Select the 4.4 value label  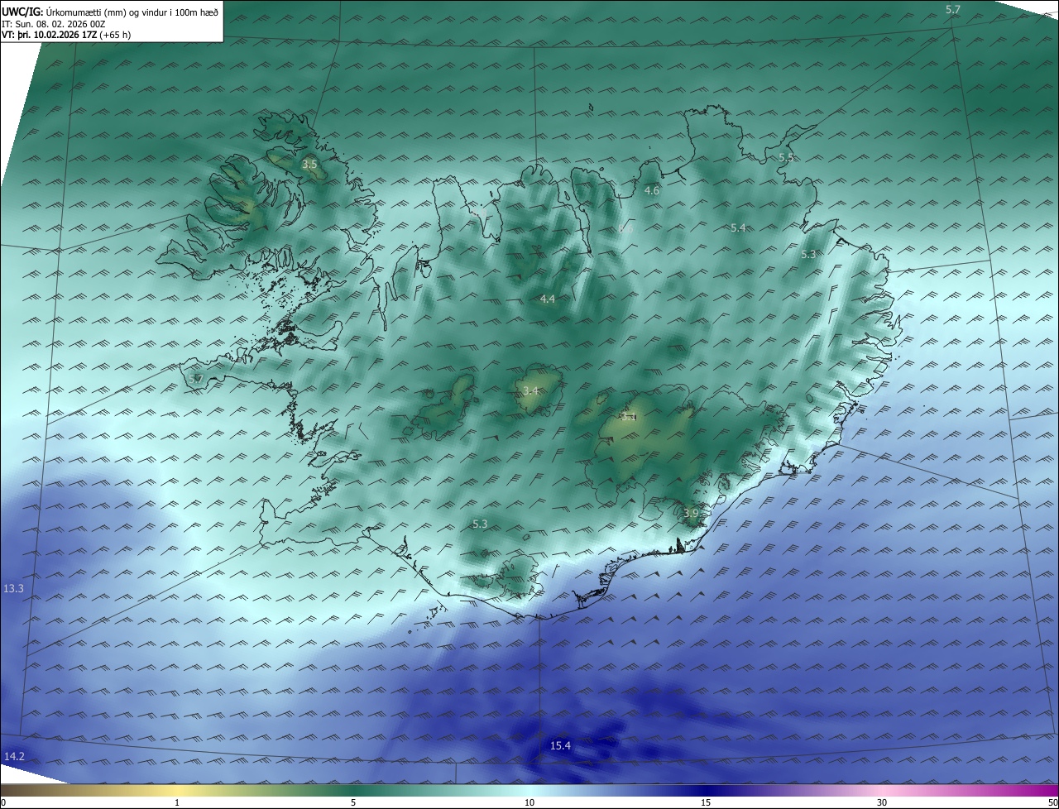pos(548,299)
